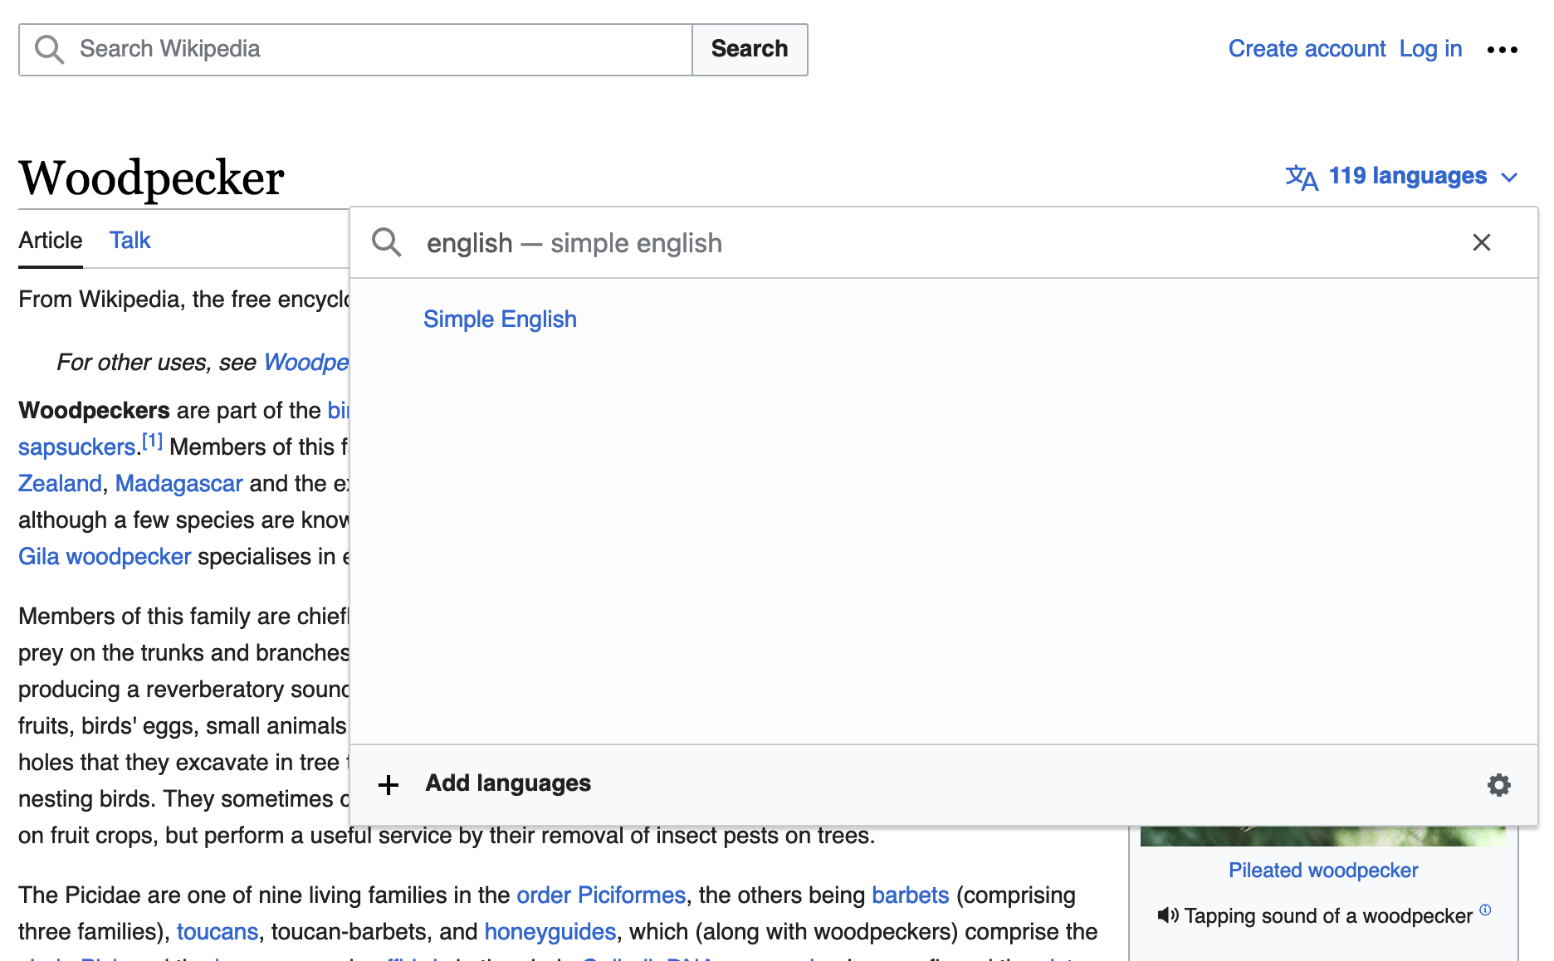Open the Gila woodpecker link

pos(105,557)
